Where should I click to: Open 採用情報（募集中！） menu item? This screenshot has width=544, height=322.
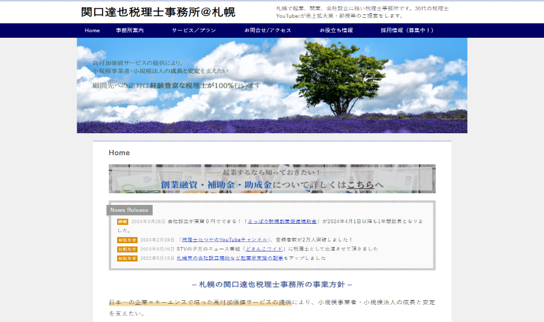[x=407, y=31]
